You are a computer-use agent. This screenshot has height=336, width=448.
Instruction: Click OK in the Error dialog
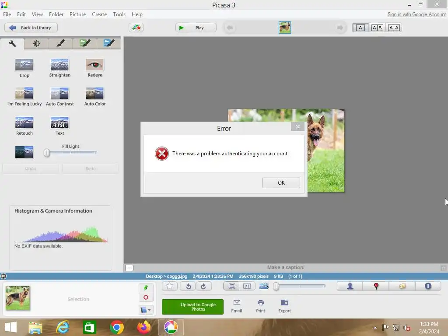pos(281,183)
